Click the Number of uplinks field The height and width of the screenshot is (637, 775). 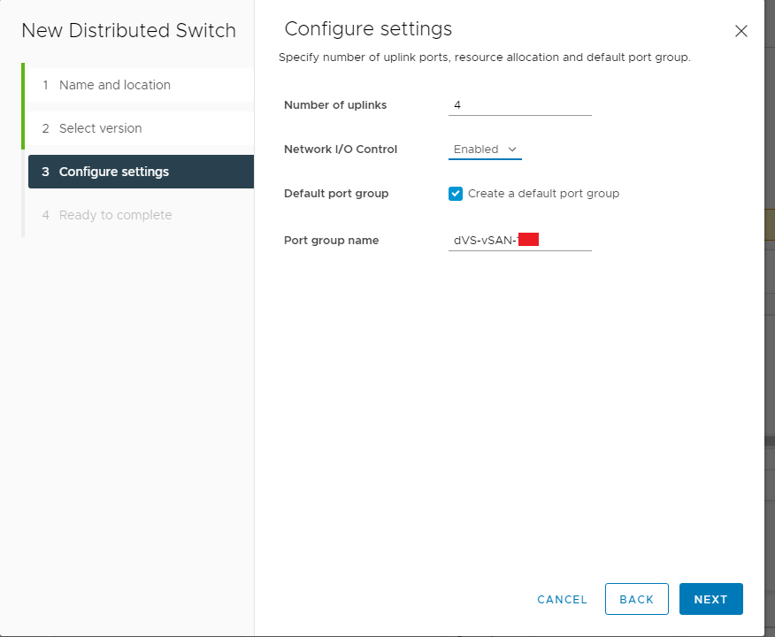coord(520,105)
